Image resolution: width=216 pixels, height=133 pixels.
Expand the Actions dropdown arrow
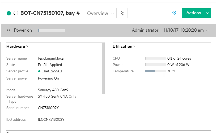coord(207,13)
